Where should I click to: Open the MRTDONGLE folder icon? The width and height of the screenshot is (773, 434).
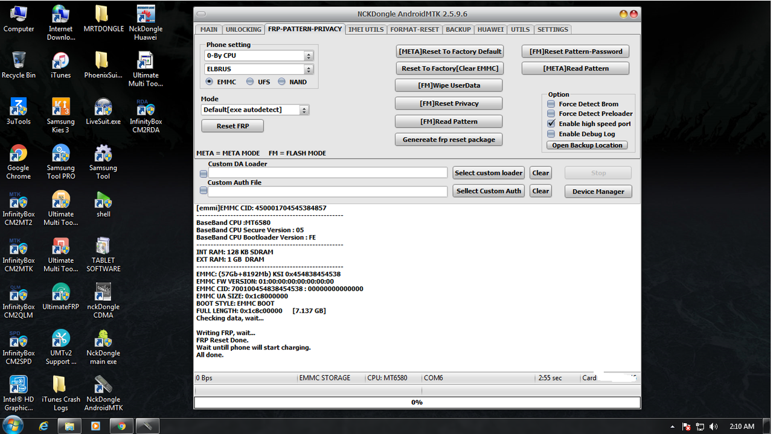(103, 19)
